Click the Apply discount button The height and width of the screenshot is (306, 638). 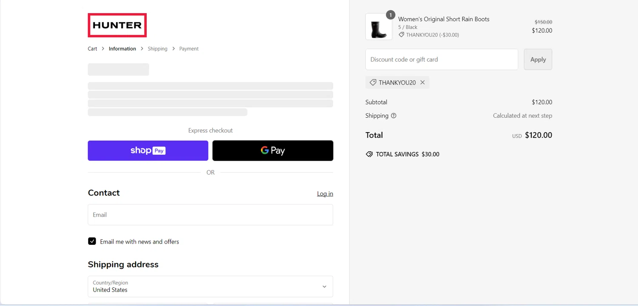[538, 59]
